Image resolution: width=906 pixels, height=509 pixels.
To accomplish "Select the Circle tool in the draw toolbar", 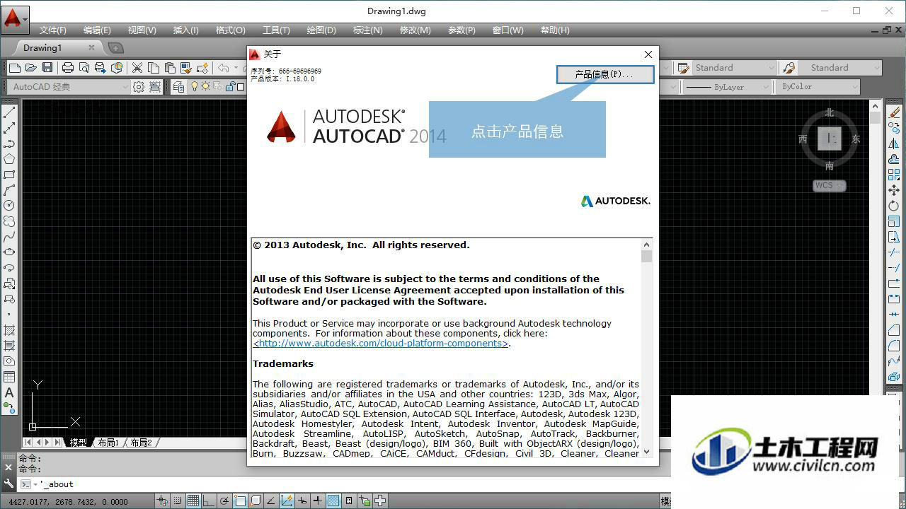I will tap(9, 206).
